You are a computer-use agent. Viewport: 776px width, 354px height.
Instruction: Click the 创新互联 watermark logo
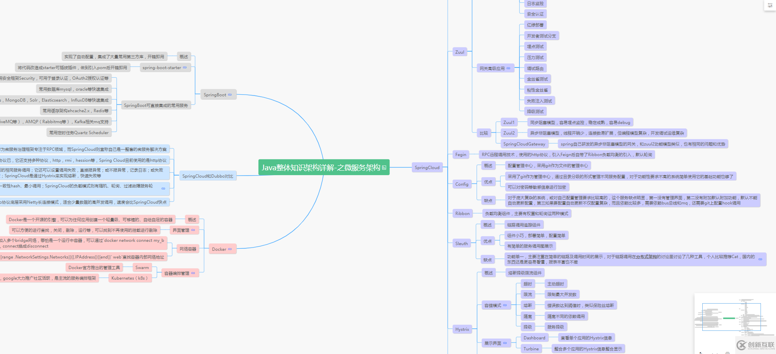(756, 345)
